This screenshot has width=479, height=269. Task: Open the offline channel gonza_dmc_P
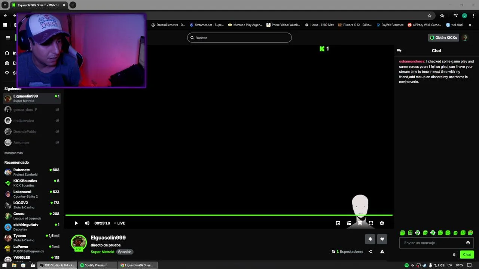[32, 109]
